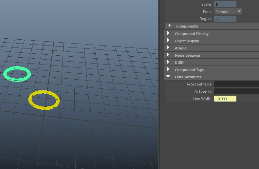Viewport: 259px width, 169px height.
Task: Collapse the Extra Attributes section
Action: point(212,77)
